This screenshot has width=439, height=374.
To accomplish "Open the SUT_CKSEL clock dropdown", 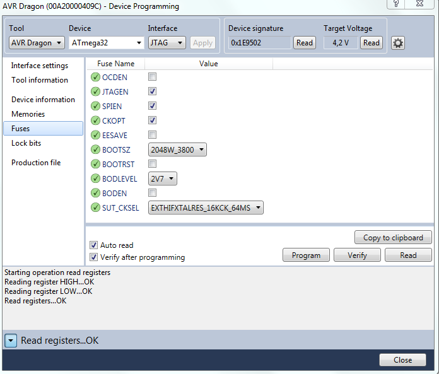I will click(206, 207).
